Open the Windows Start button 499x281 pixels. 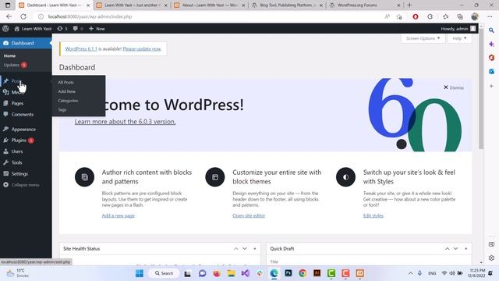pos(140,273)
